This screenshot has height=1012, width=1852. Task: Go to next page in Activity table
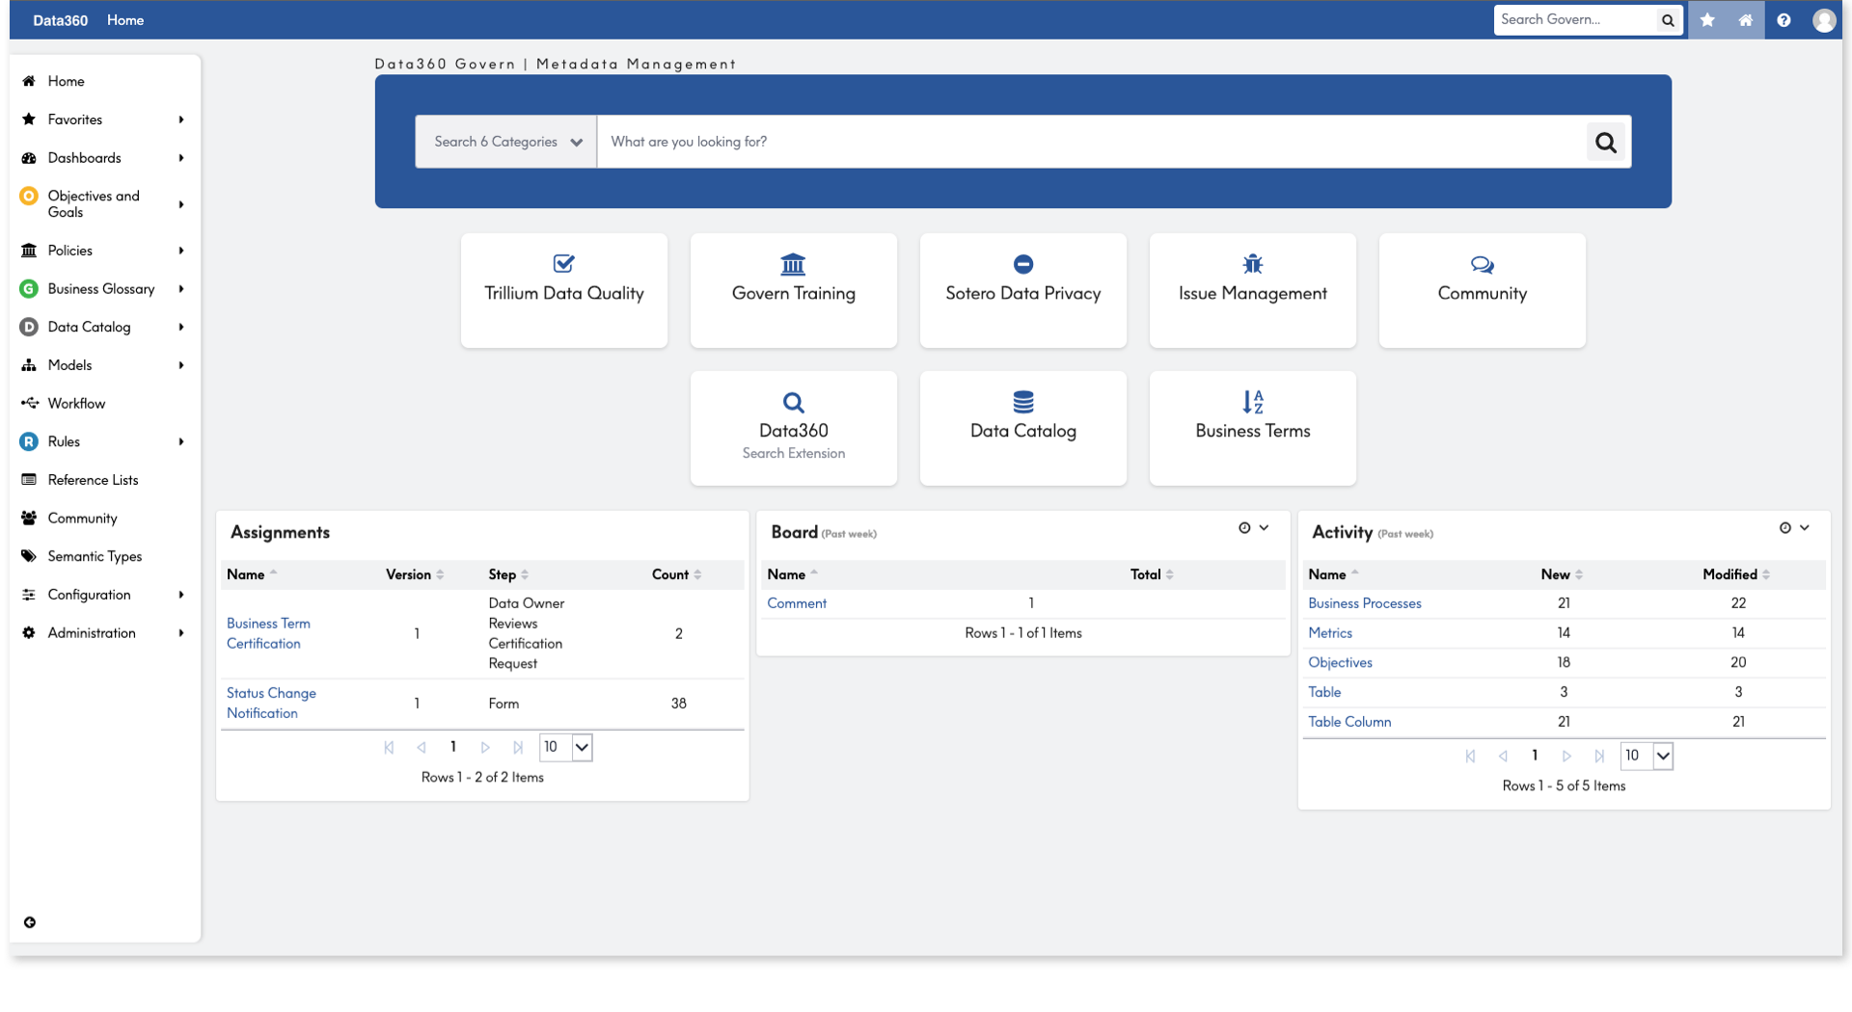(x=1566, y=756)
